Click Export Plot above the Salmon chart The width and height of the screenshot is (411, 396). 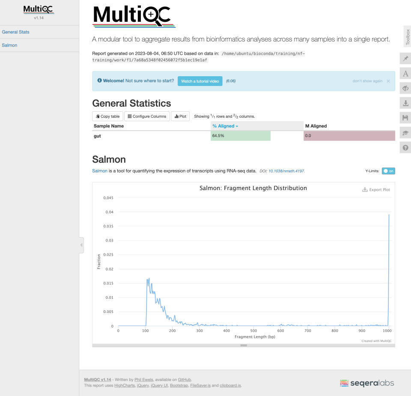376,189
